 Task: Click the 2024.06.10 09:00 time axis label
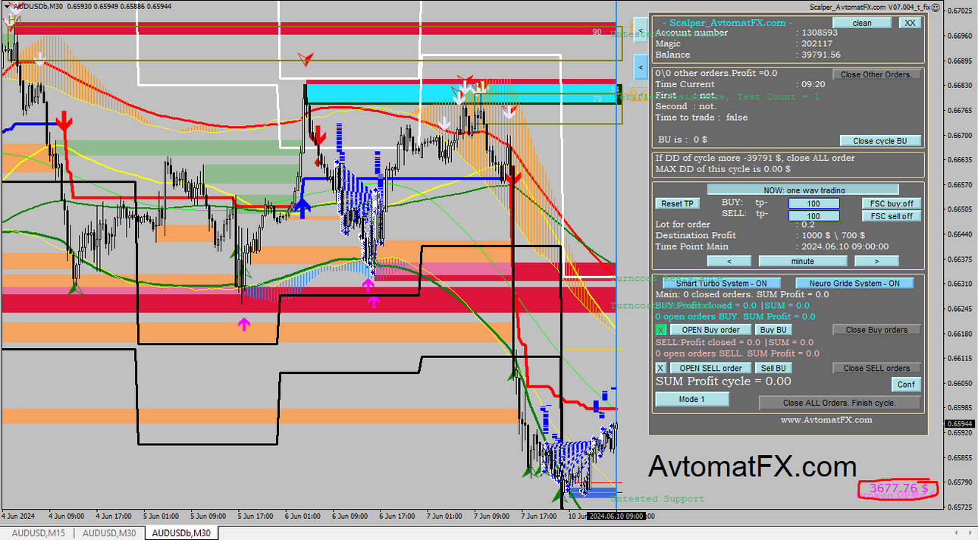[616, 516]
